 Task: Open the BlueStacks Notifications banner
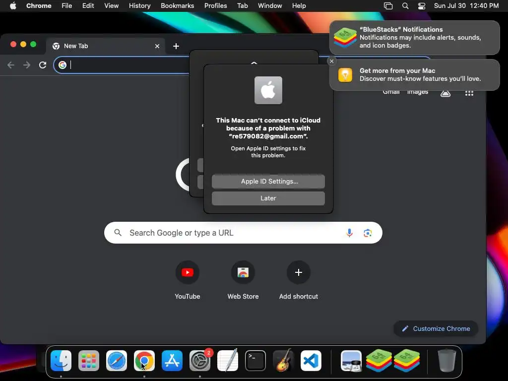click(x=414, y=38)
